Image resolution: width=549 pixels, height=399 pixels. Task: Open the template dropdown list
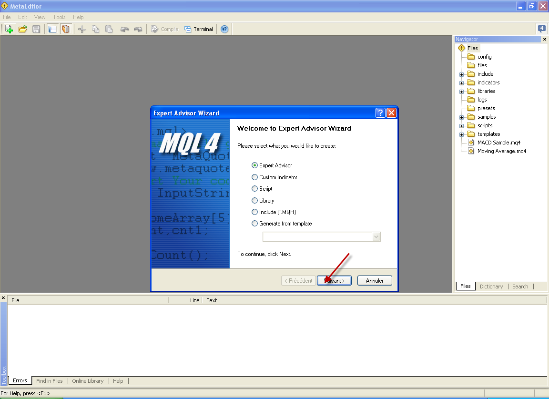tap(376, 237)
